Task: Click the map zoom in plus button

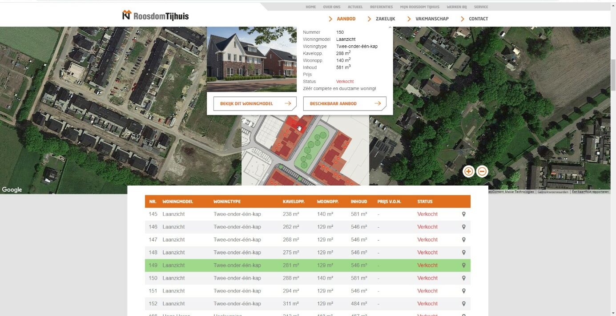Action: point(468,171)
